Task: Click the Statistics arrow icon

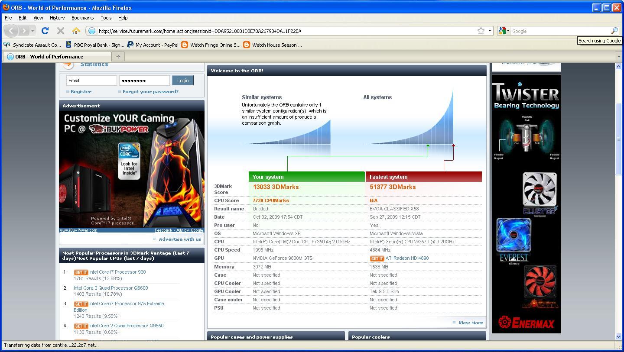Action: click(68, 65)
